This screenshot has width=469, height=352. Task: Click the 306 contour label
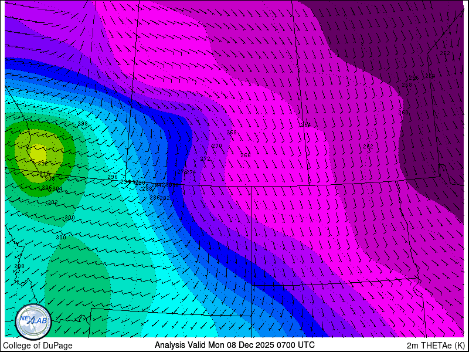click(47, 187)
